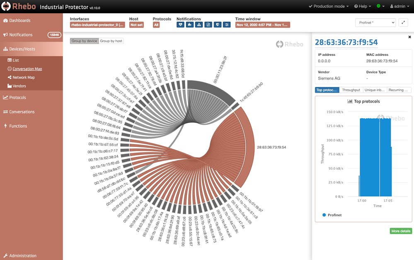Click the More details button

click(x=401, y=231)
